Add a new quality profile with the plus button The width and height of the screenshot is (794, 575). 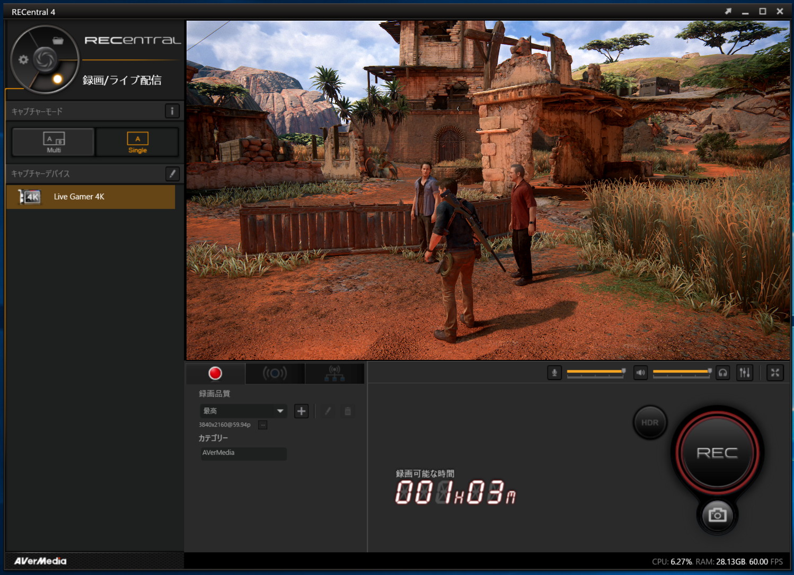tap(301, 411)
